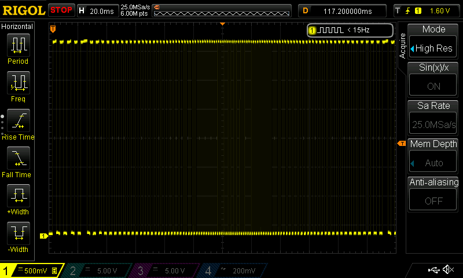463x278 pixels.
Task: Click the channel 1 ground level marker
Action: tap(44, 236)
